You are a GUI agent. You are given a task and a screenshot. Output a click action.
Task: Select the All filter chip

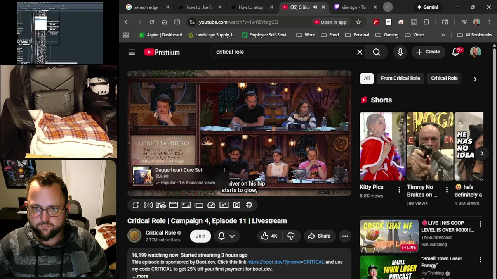click(367, 78)
